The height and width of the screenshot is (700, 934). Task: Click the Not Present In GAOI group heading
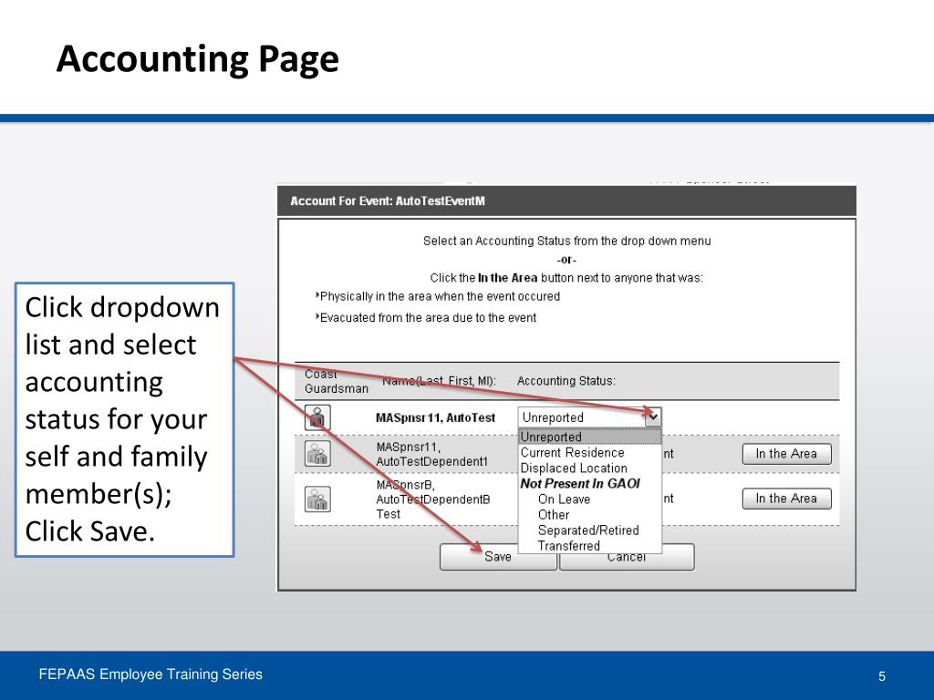[x=580, y=483]
